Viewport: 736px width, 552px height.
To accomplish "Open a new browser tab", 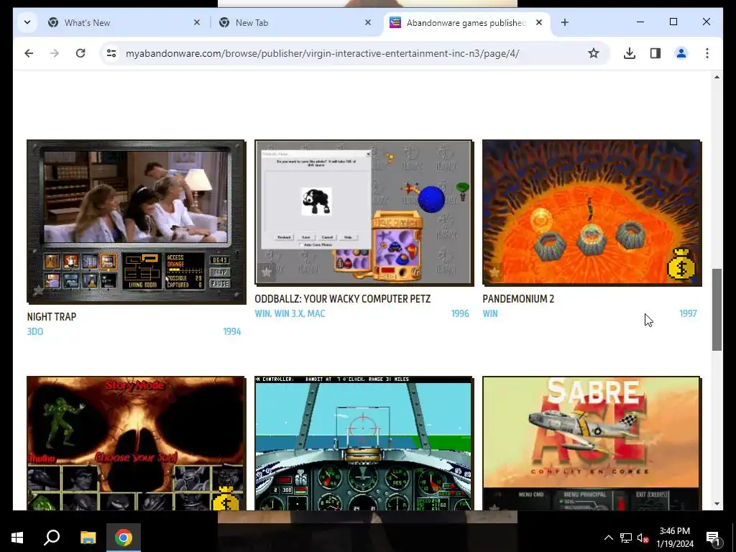I will click(565, 22).
